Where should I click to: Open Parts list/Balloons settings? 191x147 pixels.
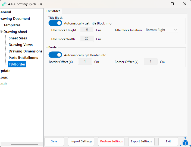23,58
